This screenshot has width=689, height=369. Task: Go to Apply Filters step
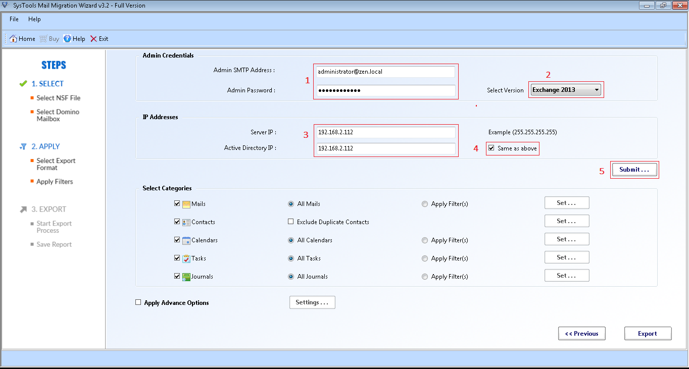pos(55,182)
